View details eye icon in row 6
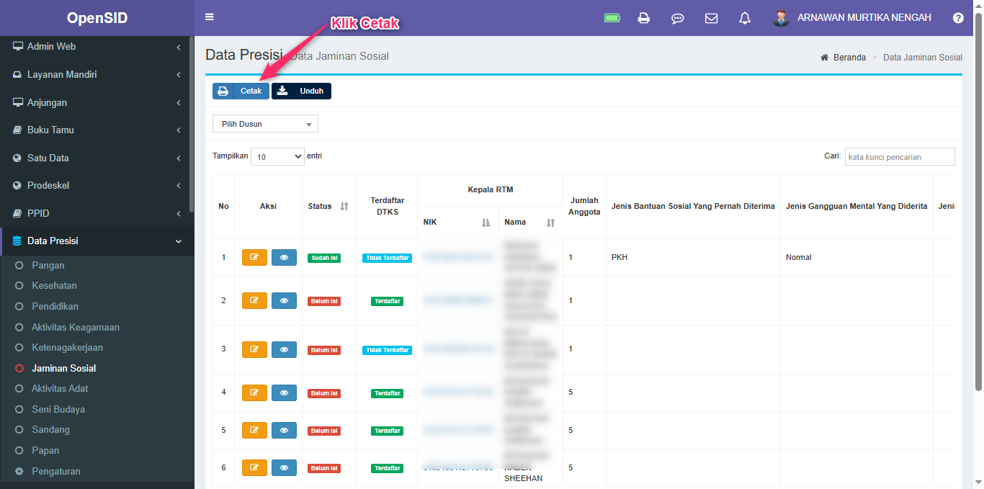The image size is (984, 489). click(x=284, y=467)
